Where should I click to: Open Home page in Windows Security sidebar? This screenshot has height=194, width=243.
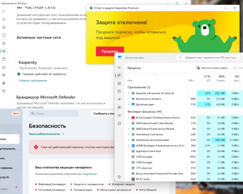4,27
